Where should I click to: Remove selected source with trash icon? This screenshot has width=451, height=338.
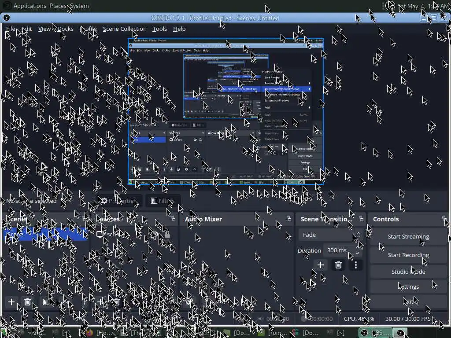tap(116, 302)
